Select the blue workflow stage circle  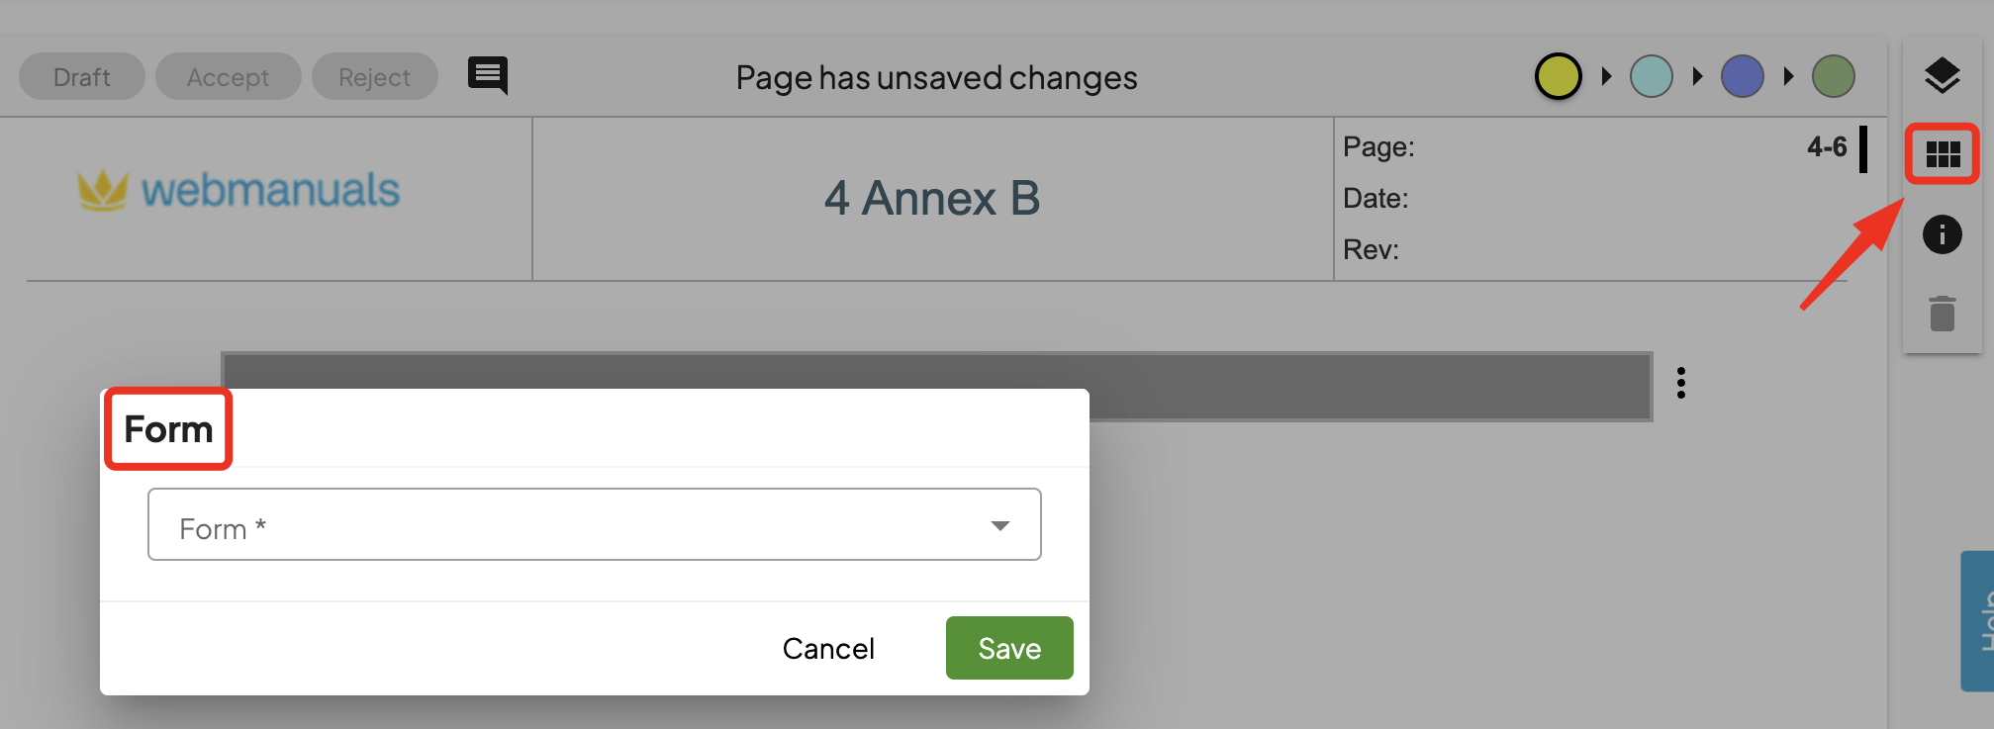tap(1742, 76)
